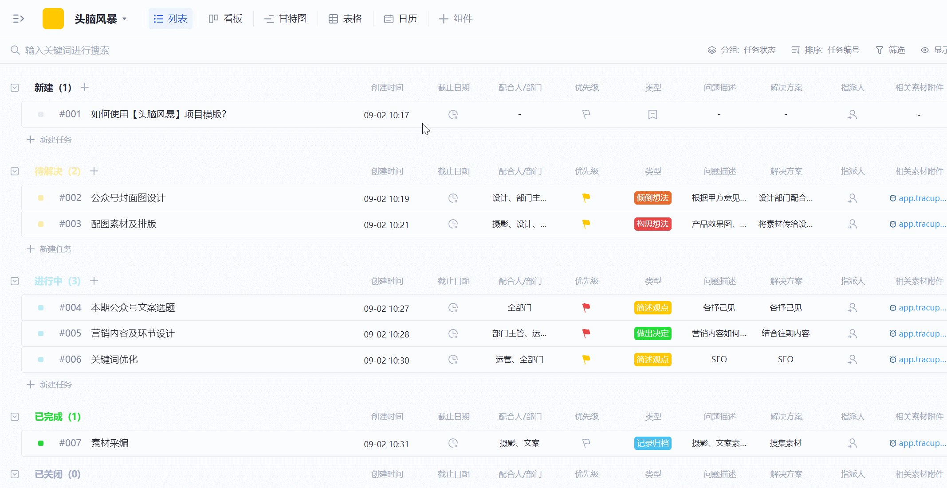Open the app.tracup attachment link for task #005

tap(921, 333)
